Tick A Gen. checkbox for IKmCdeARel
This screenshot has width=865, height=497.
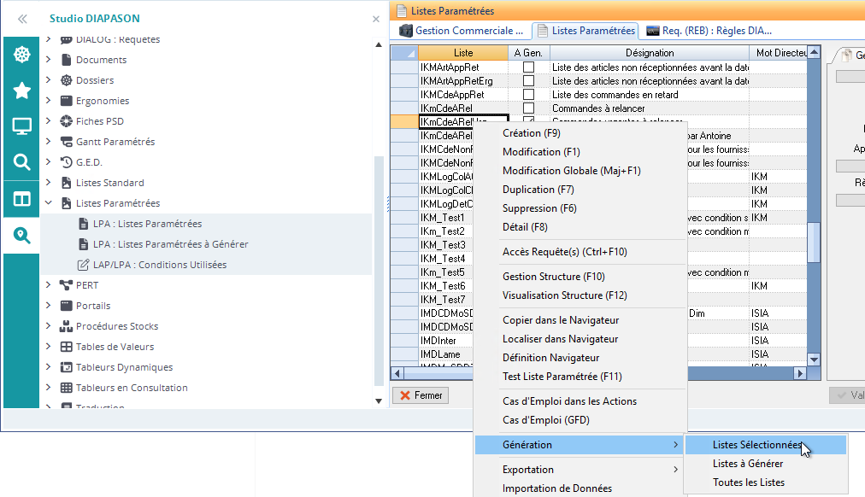[x=528, y=108]
